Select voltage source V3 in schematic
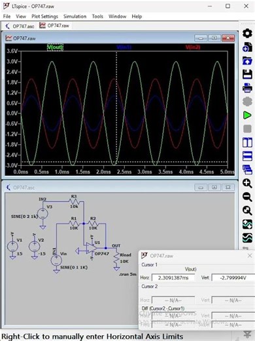This screenshot has height=341, width=255. [x=42, y=214]
